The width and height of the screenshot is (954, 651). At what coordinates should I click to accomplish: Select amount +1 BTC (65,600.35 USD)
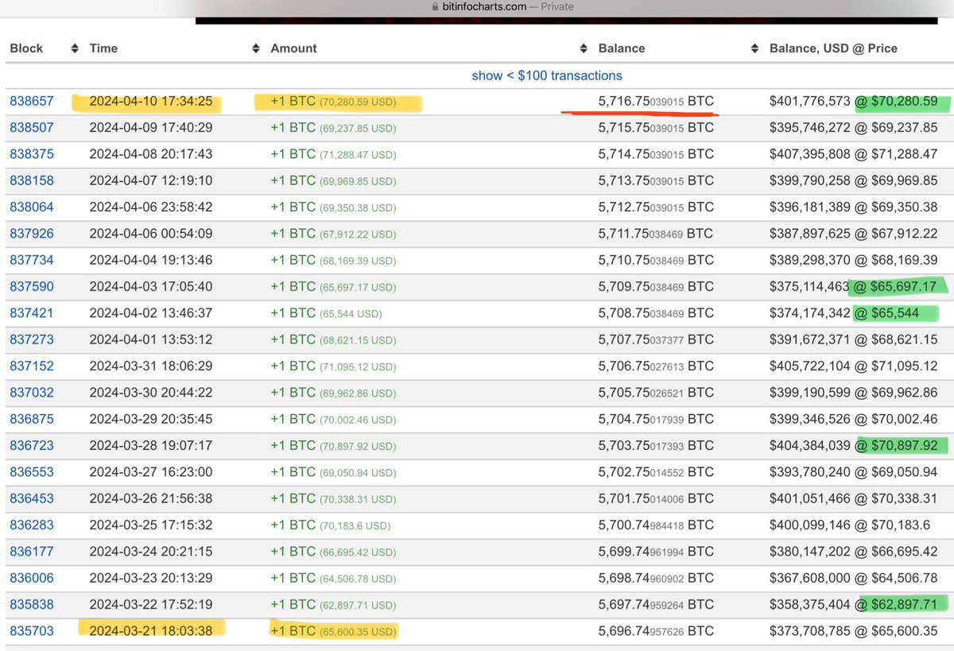[x=333, y=631]
